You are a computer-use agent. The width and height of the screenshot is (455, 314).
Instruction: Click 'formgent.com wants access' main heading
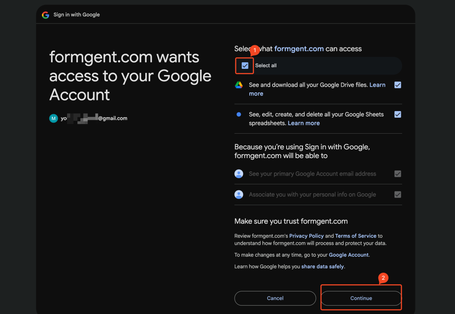pos(130,76)
